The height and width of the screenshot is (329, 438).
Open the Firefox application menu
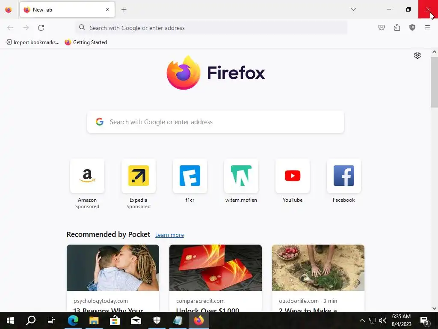pos(427,27)
